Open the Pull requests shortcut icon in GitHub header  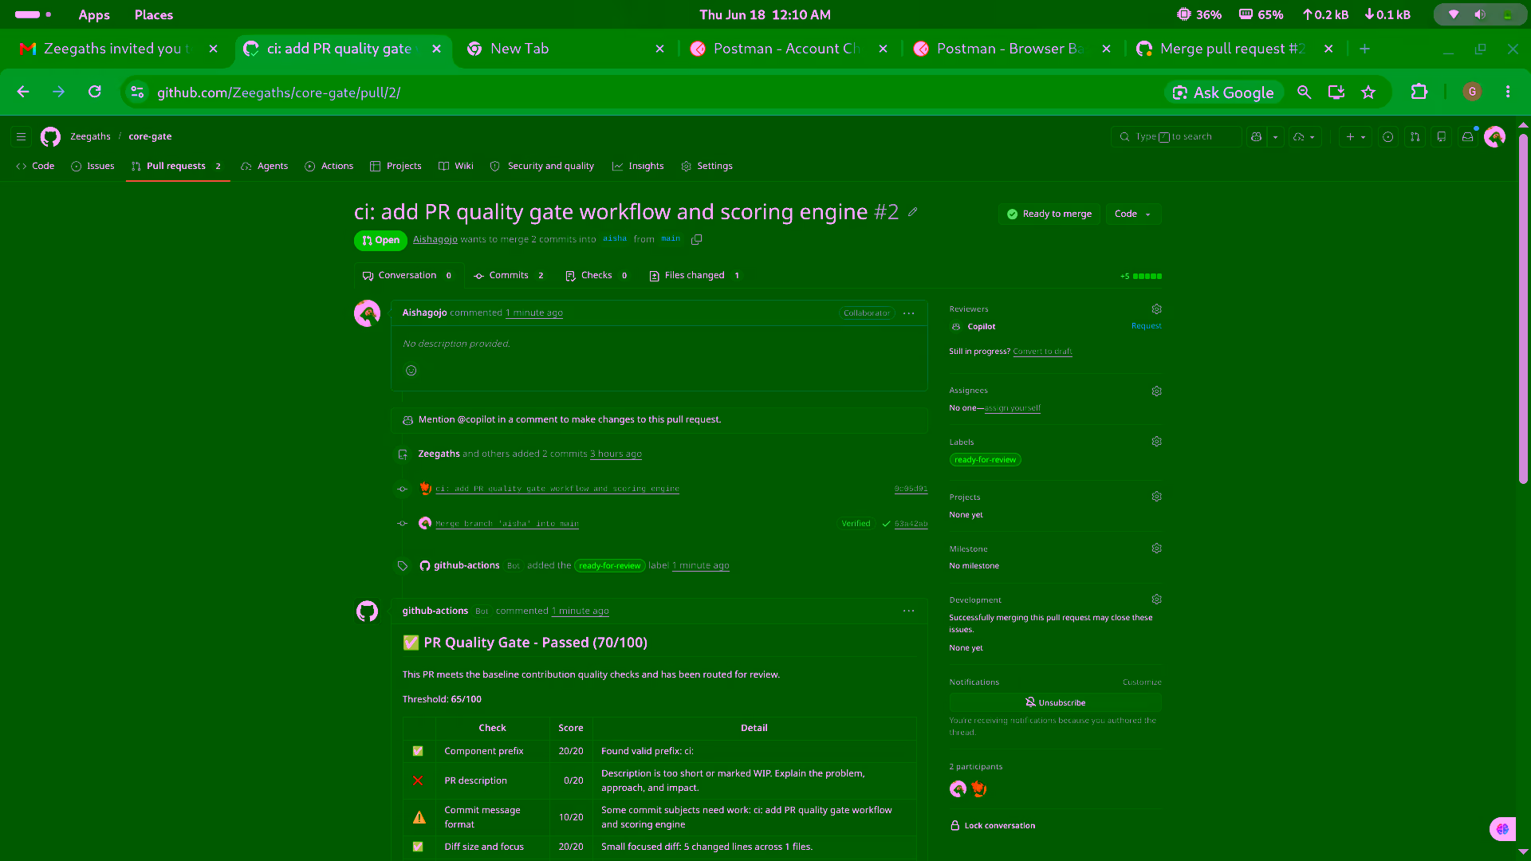[1415, 137]
